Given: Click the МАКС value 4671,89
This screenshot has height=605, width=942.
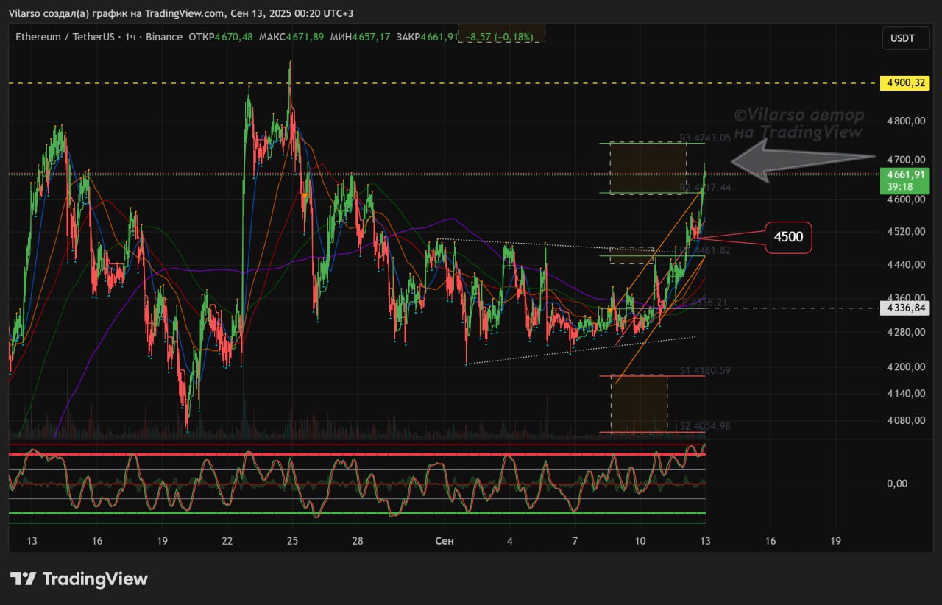Looking at the screenshot, I should click(x=305, y=37).
